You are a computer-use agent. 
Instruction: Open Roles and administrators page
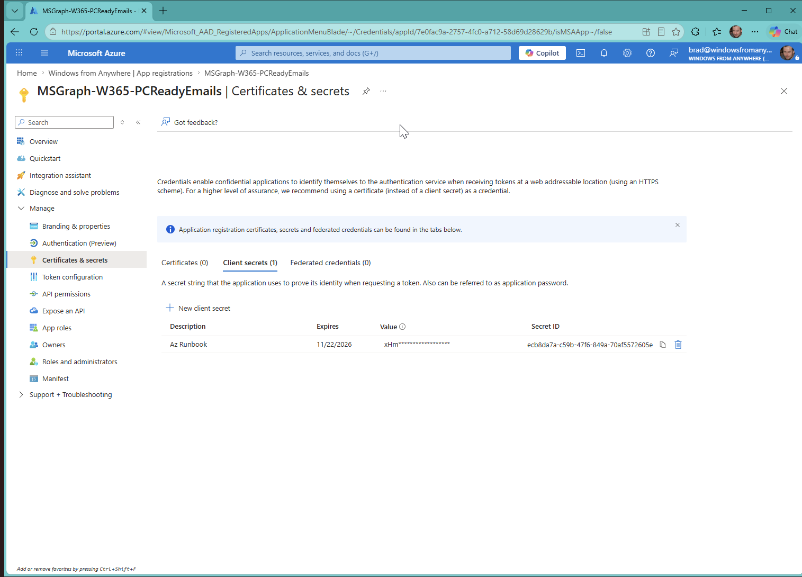pyautogui.click(x=80, y=362)
